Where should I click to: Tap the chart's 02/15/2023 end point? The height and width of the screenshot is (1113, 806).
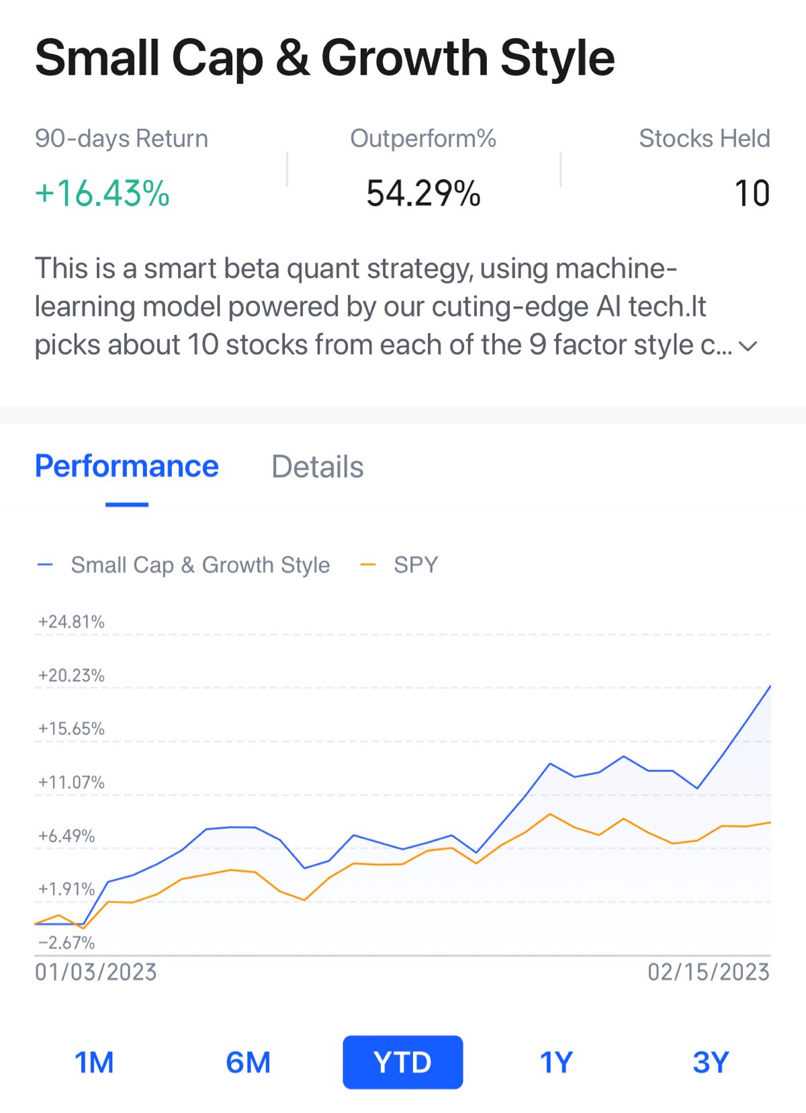(770, 686)
